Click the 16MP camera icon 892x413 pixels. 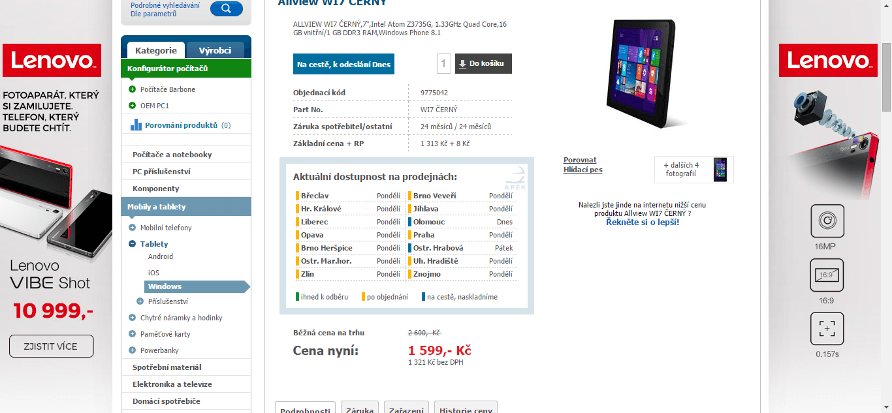pos(827,221)
